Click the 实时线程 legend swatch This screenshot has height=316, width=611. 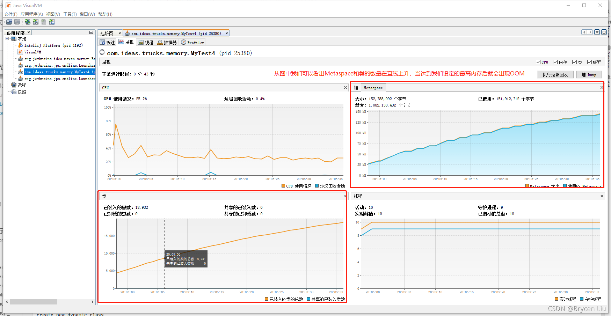pyautogui.click(x=557, y=299)
